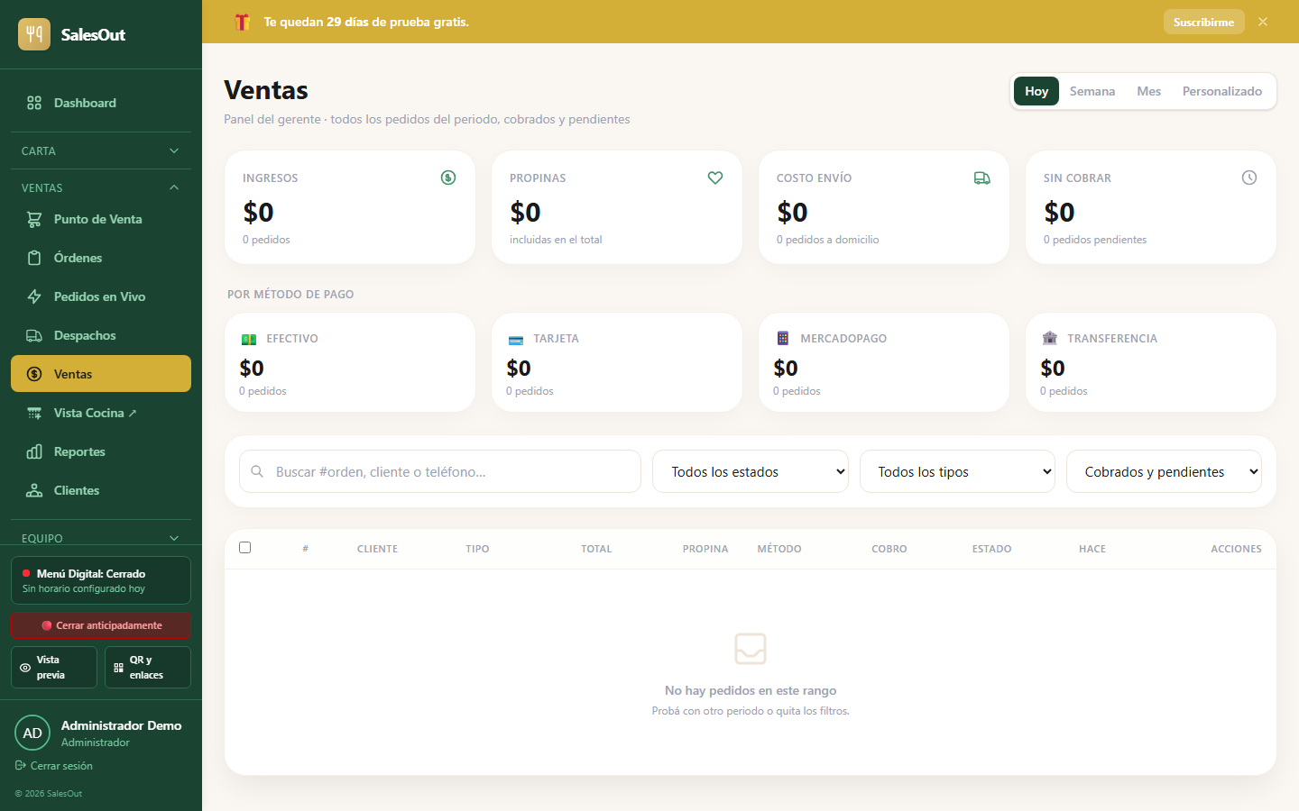Viewport: 1299px width, 811px height.
Task: Click the ESTADO column header
Action: pos(991,549)
